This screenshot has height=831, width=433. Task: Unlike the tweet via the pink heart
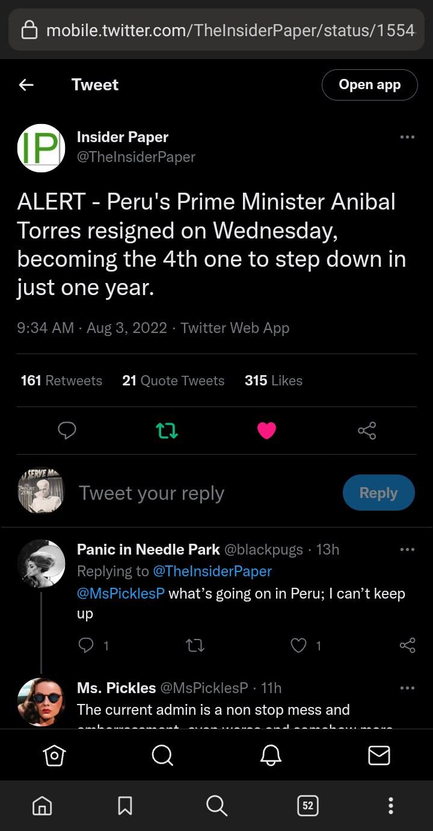click(x=266, y=430)
